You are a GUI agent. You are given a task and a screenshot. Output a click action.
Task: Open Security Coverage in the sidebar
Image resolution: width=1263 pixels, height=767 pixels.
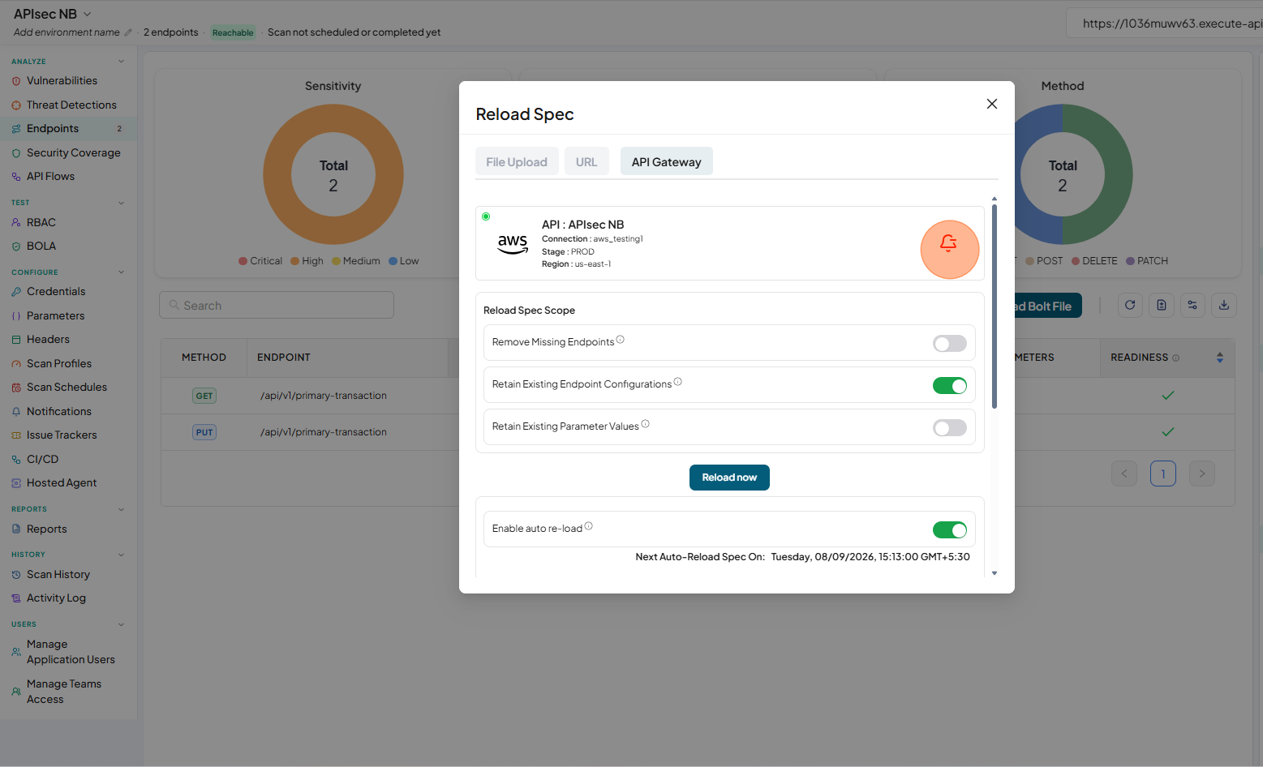point(73,152)
